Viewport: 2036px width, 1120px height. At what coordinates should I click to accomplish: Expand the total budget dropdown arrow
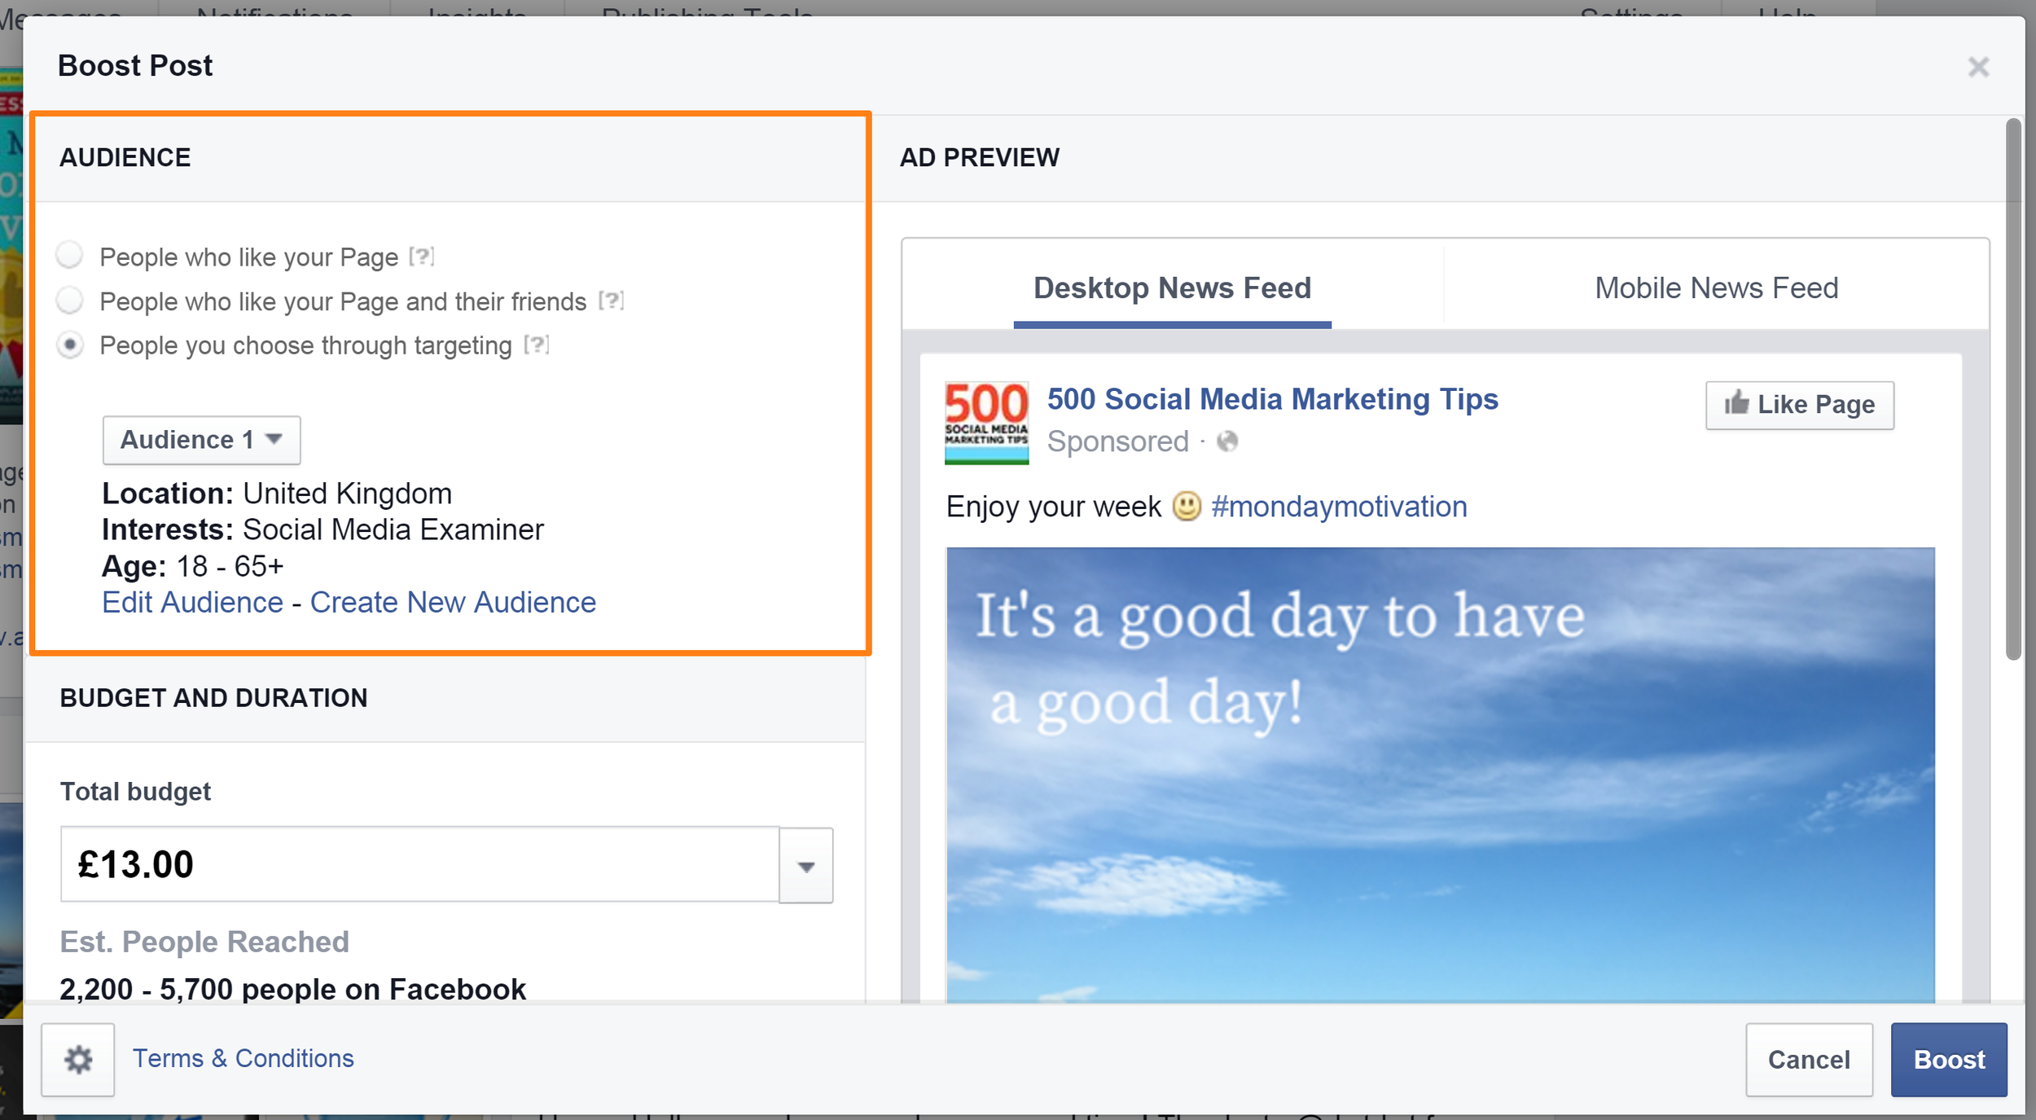(x=805, y=865)
